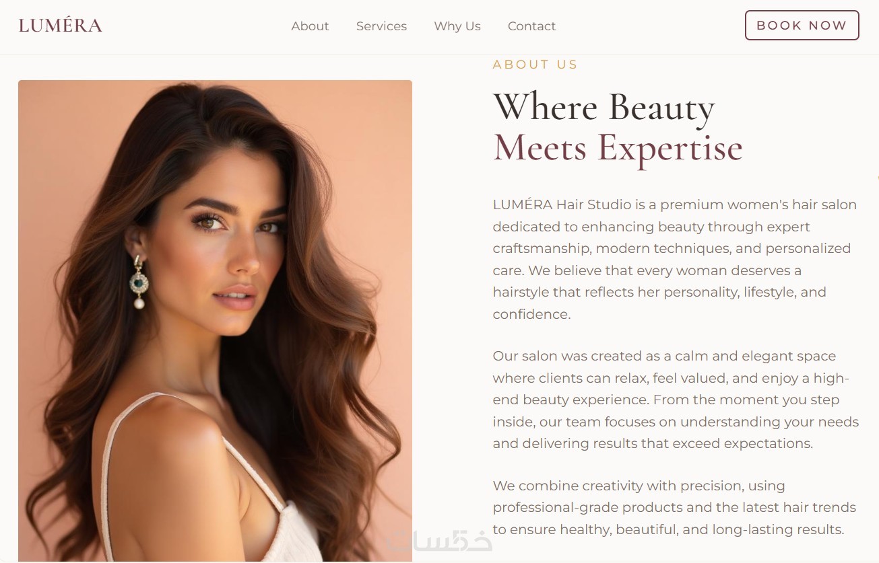This screenshot has width=879, height=563.
Task: Click the Arabic watermark logo below the photo
Action: point(439,541)
